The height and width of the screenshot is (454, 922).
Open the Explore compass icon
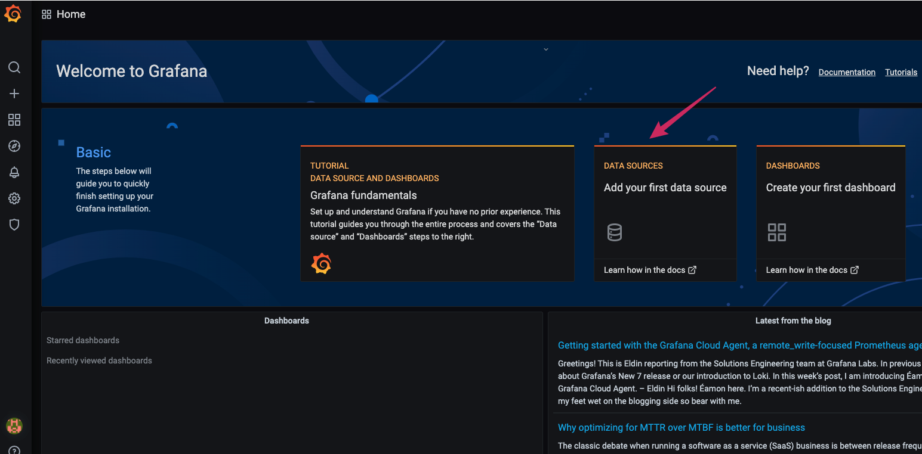(x=14, y=146)
